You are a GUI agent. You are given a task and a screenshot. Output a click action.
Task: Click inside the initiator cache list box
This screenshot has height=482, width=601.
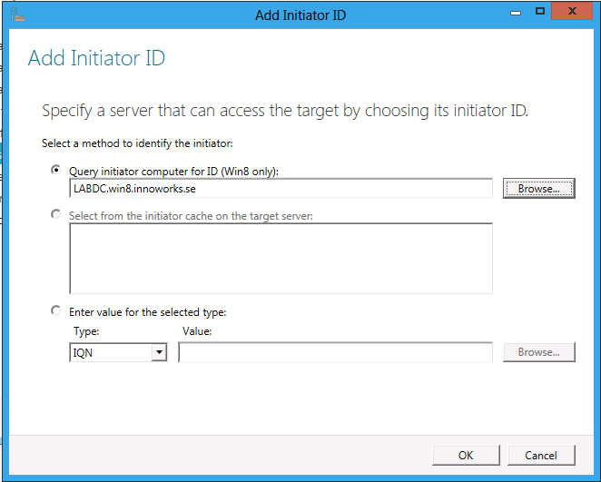point(281,259)
